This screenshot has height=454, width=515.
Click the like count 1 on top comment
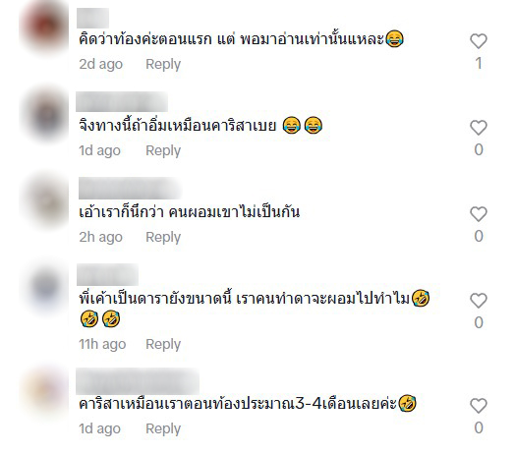coord(479,64)
